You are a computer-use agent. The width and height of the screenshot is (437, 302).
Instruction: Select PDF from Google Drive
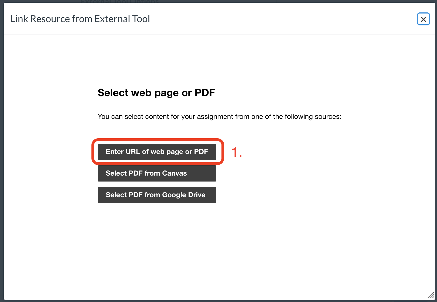pyautogui.click(x=157, y=195)
